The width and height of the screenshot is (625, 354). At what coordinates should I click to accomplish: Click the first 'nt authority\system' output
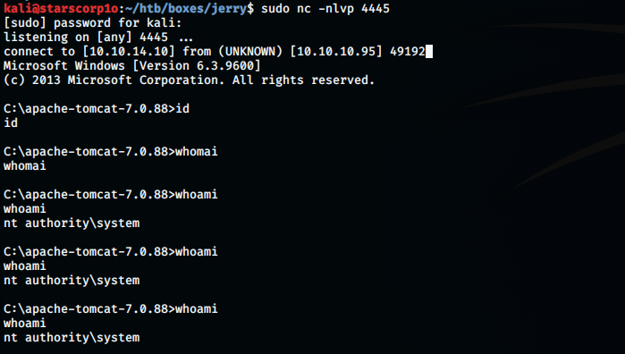tap(72, 223)
